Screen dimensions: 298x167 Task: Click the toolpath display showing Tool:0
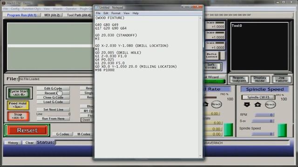(x=260, y=46)
